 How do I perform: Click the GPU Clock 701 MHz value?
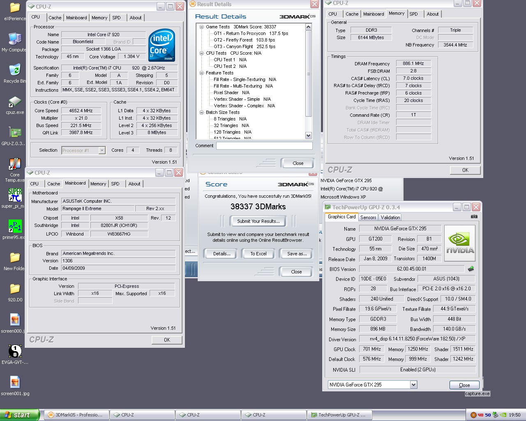point(371,349)
